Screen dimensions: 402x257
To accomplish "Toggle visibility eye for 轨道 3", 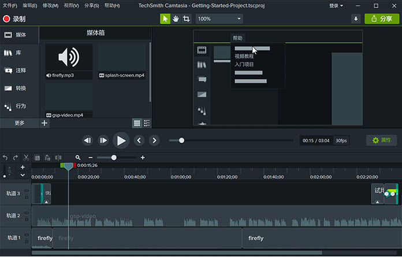I will pos(27,191).
